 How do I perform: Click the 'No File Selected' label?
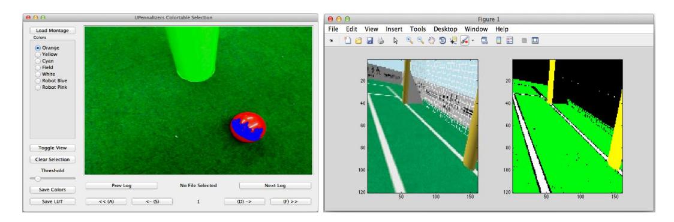[x=198, y=185]
